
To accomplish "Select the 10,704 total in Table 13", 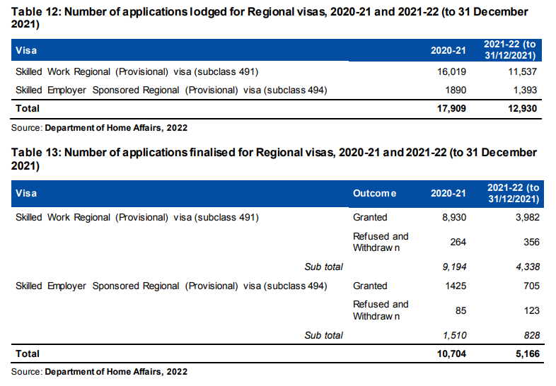I will click(451, 353).
